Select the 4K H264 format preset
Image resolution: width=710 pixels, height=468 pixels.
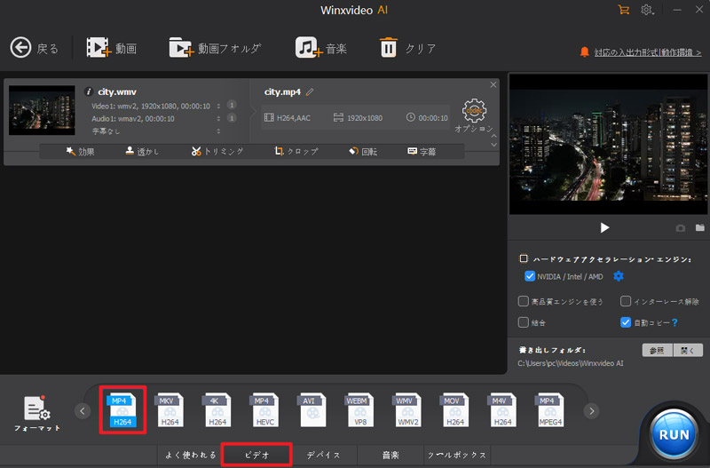[x=217, y=410]
